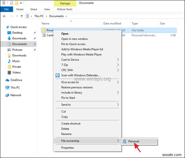Click the Pictures icon in sidebar

[9, 50]
